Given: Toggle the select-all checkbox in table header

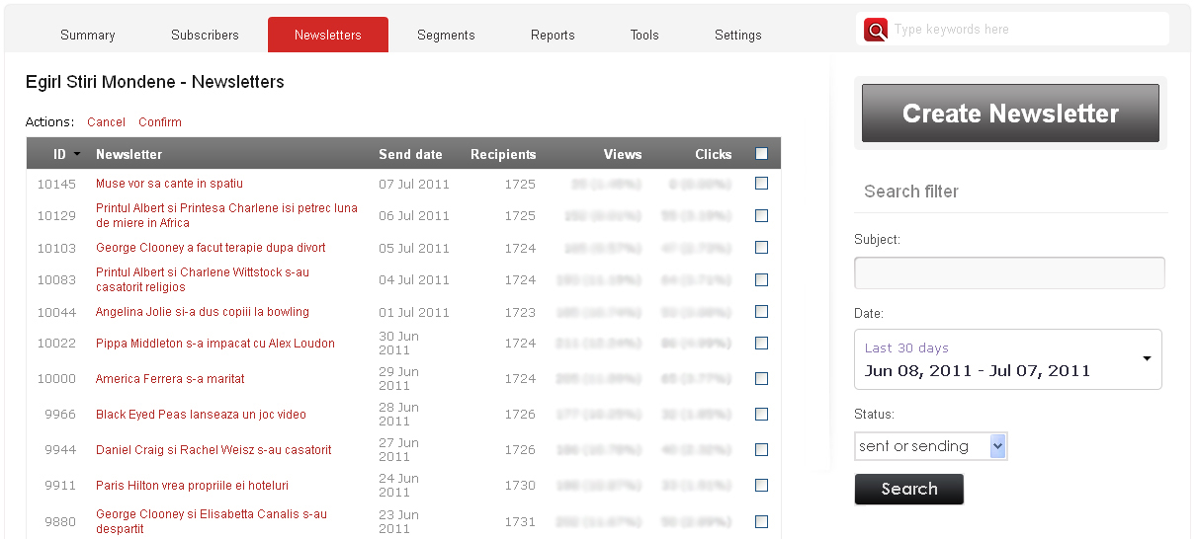Looking at the screenshot, I should coord(761,154).
